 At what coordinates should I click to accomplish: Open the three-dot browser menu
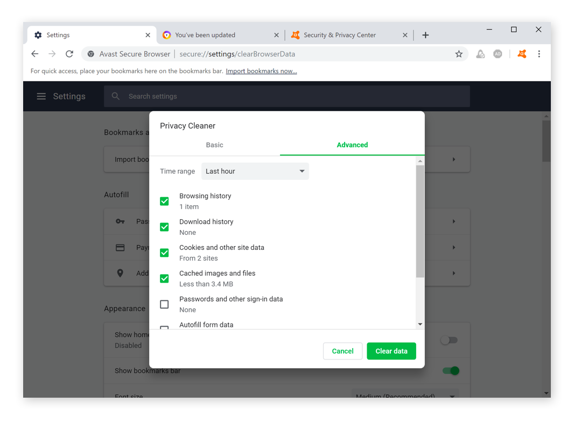click(x=539, y=54)
